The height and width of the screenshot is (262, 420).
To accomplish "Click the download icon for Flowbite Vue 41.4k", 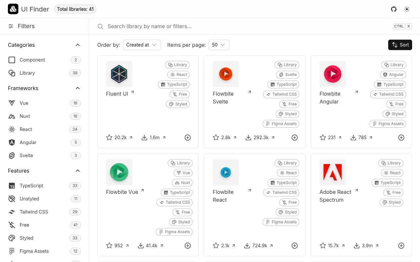I will pos(141,246).
